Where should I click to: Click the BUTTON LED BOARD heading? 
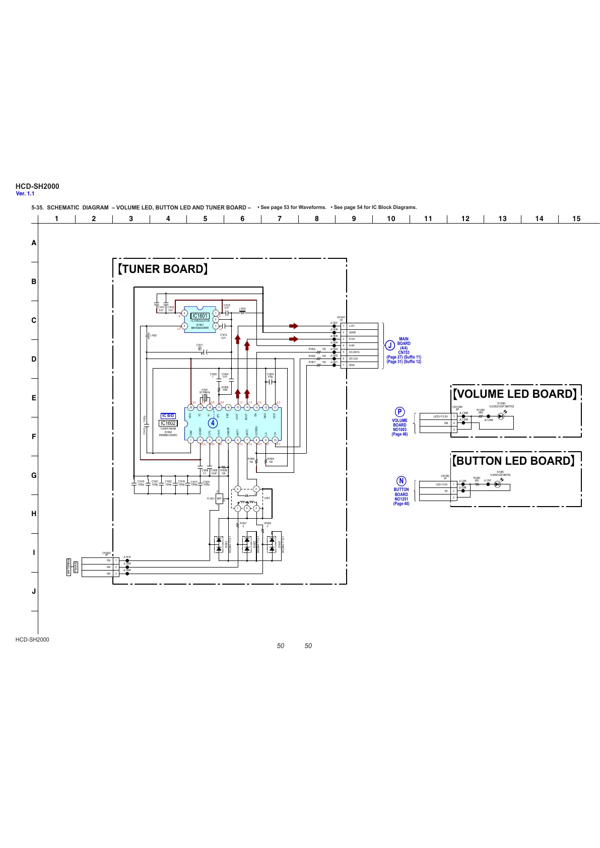pyautogui.click(x=514, y=461)
